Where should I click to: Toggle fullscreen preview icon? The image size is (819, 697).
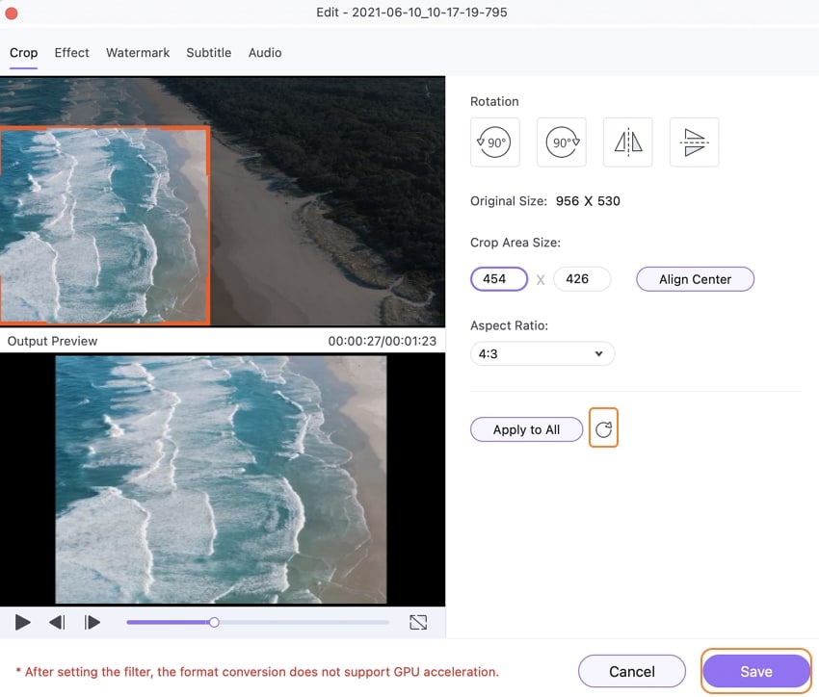[x=418, y=623]
